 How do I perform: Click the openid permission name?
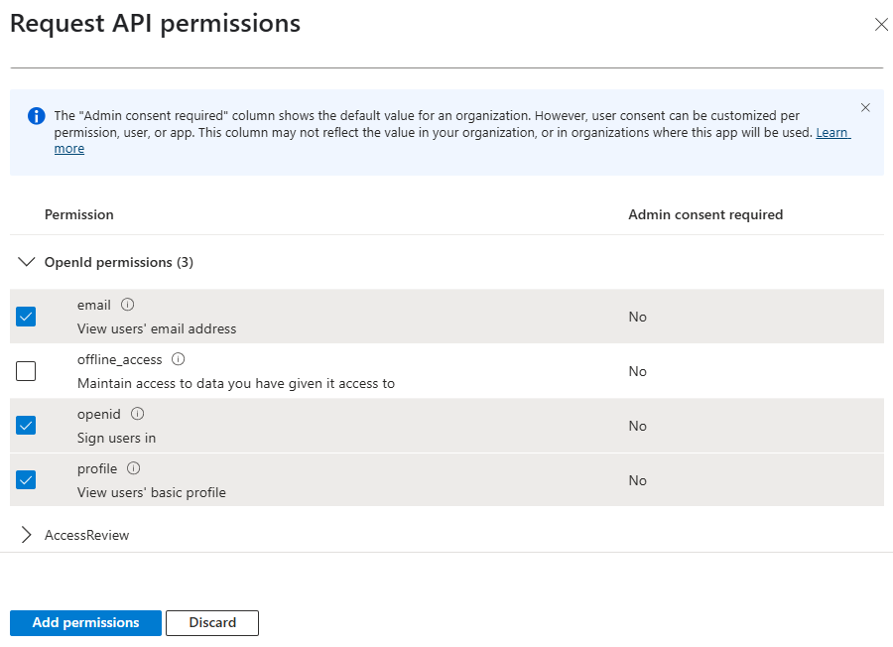[x=99, y=414]
